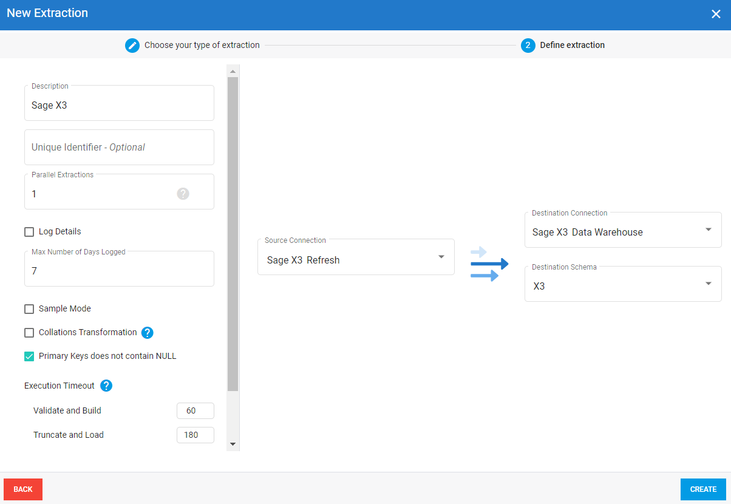
Task: Click the step 2 number circle
Action: click(x=528, y=46)
